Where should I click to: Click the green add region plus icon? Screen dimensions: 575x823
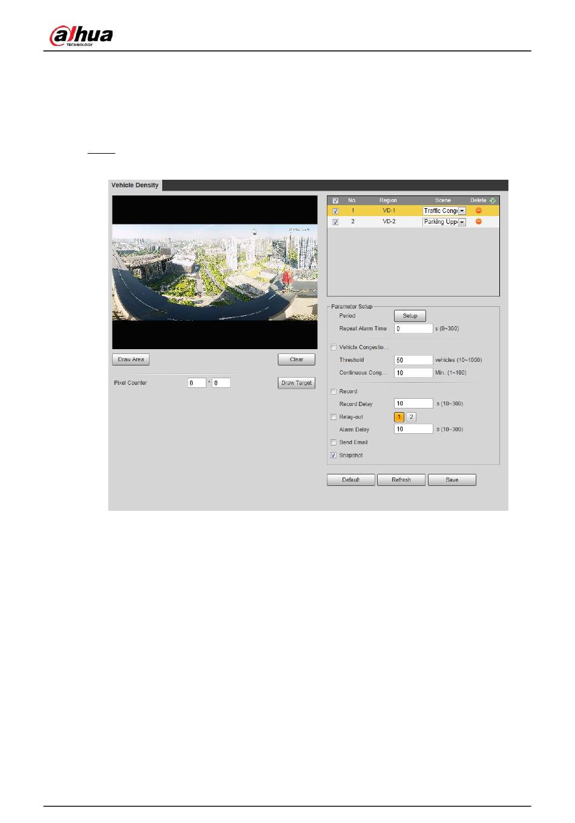point(493,200)
